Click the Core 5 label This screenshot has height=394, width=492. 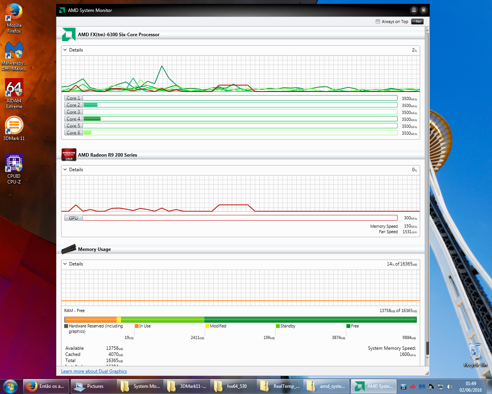point(73,126)
